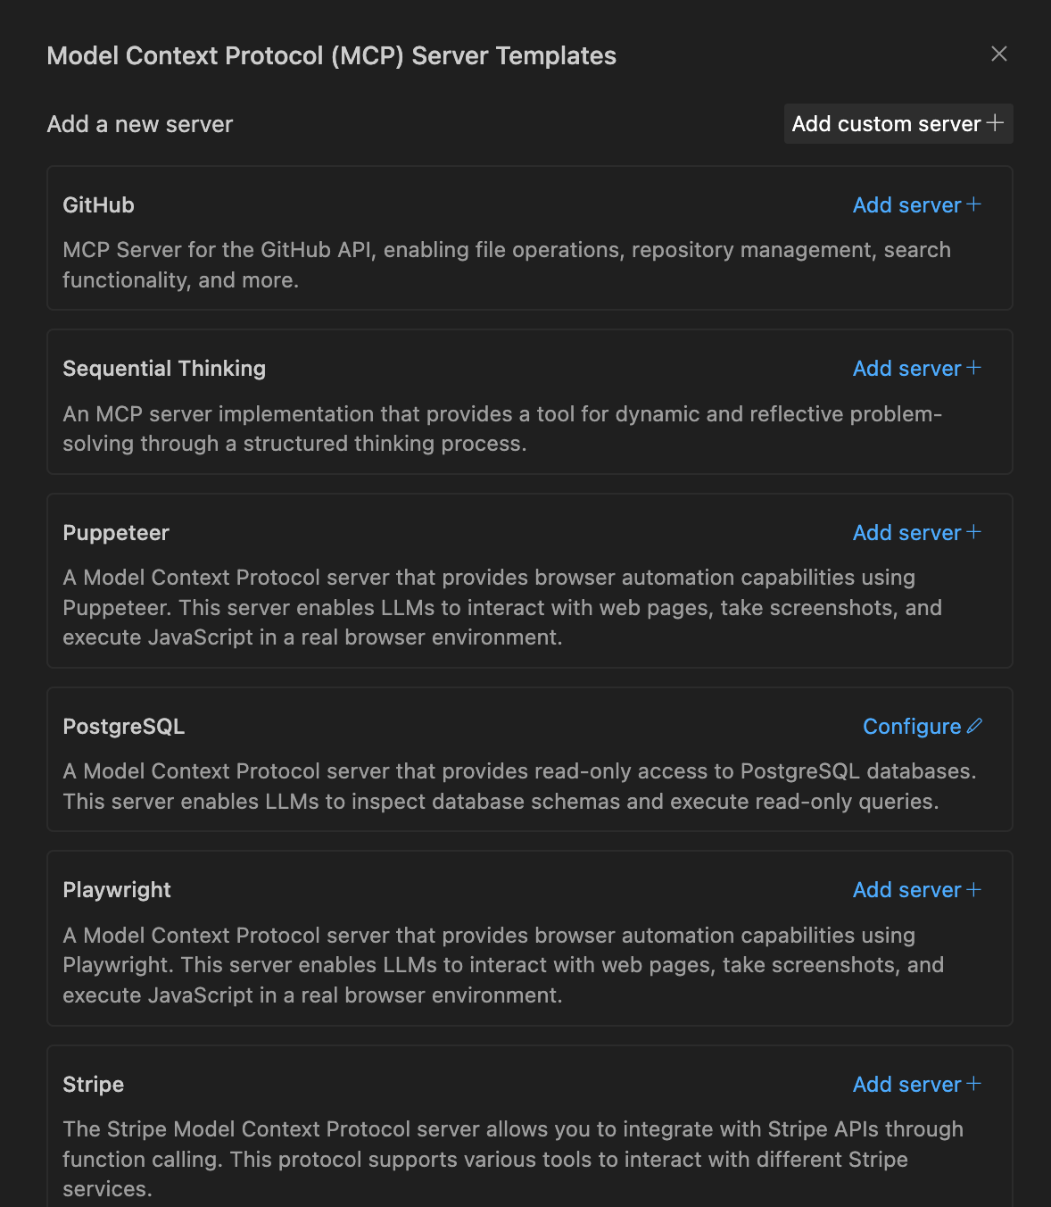Click the pencil icon beside PostgreSQL's Configure
Viewport: 1051px width, 1207px height.
pos(975,726)
